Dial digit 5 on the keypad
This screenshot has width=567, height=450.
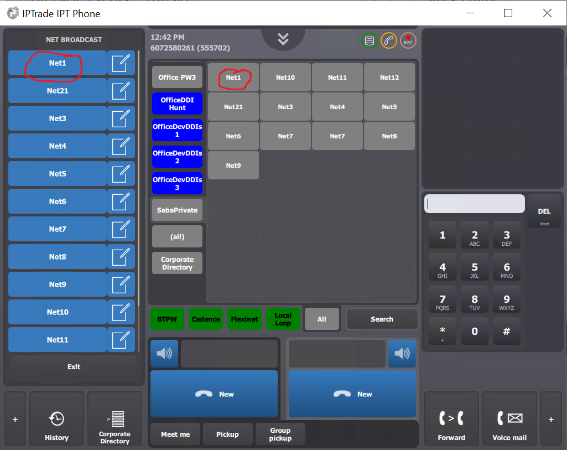475,267
